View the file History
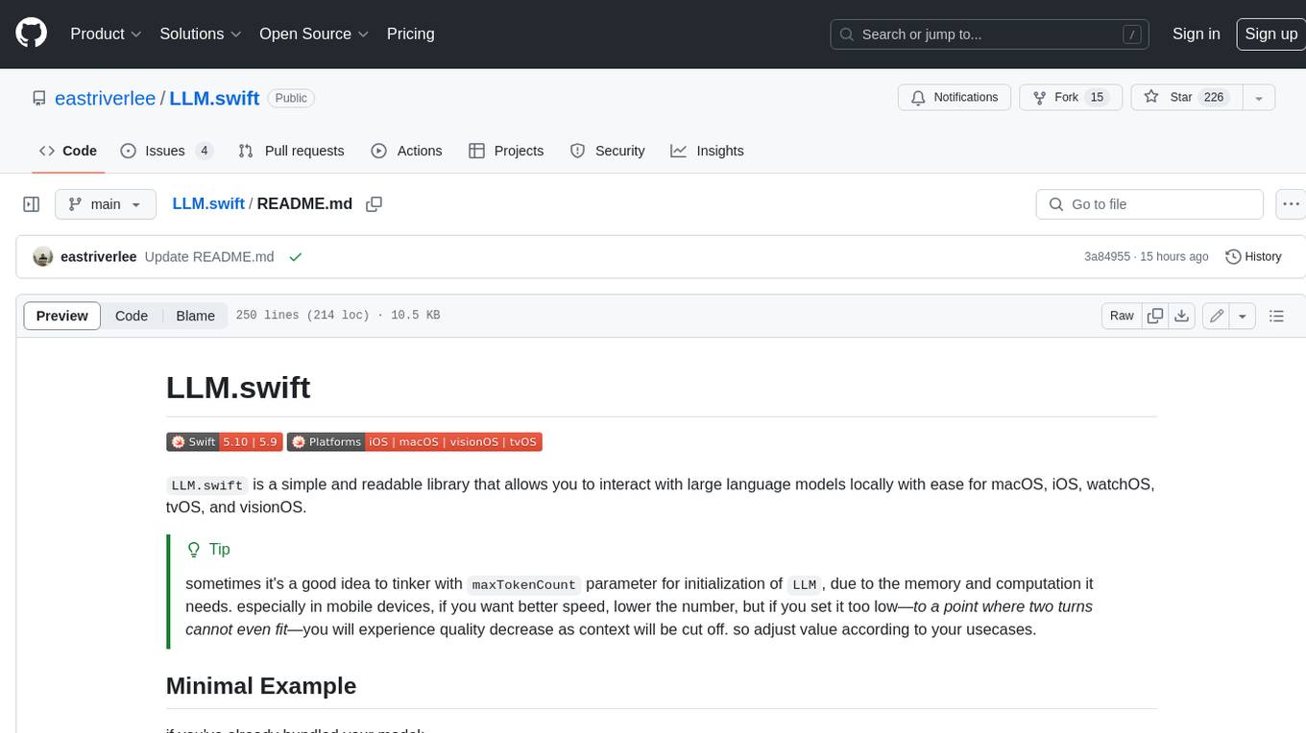Viewport: 1306px width, 733px height. click(x=1253, y=257)
